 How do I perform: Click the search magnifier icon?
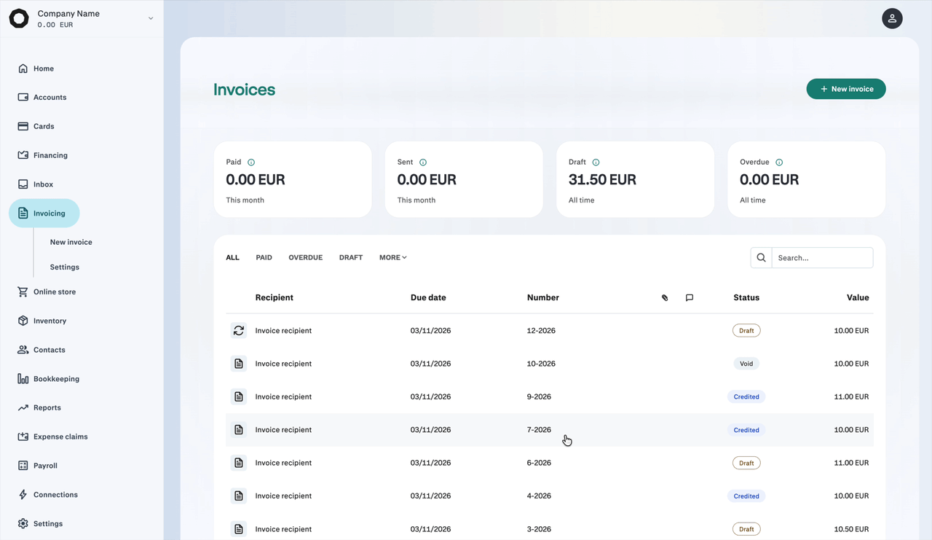tap(761, 257)
